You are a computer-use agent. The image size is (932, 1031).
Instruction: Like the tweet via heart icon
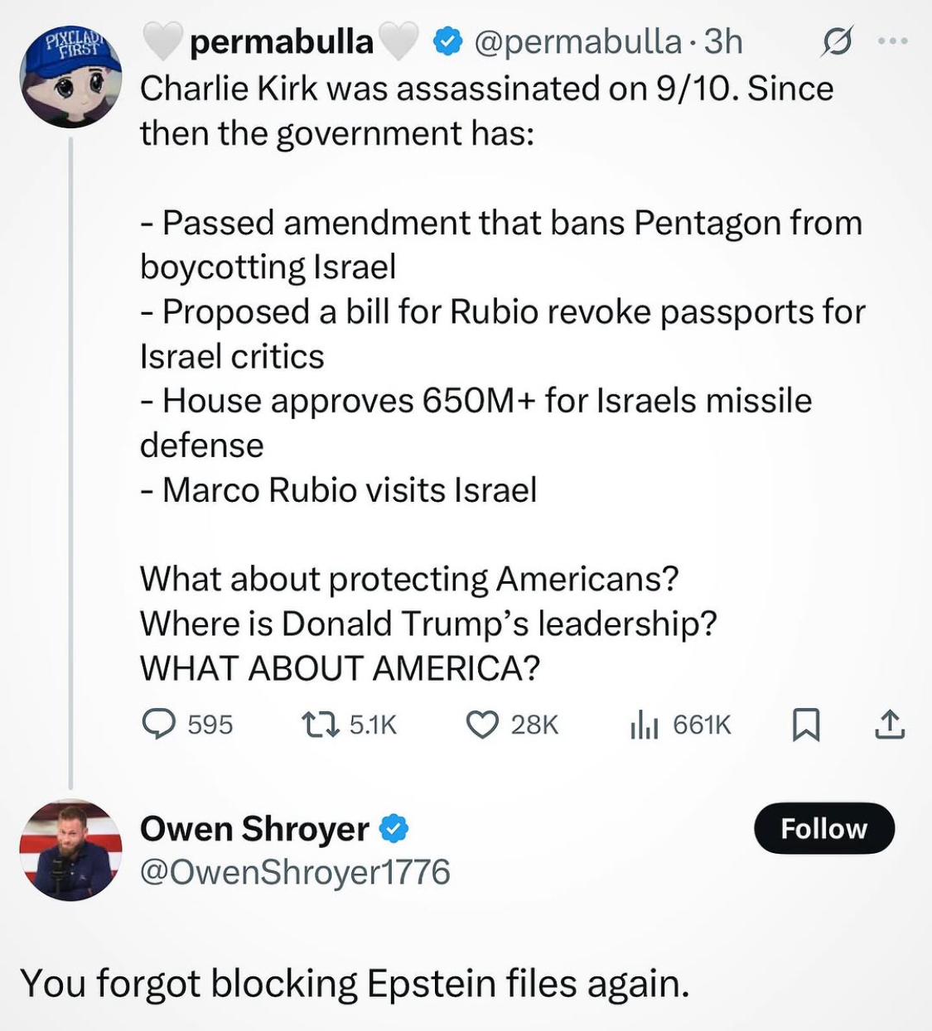coord(482,725)
